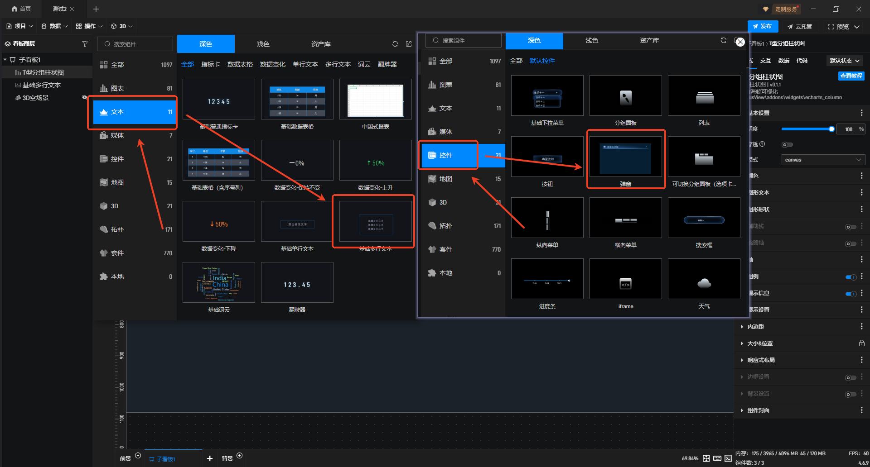The height and width of the screenshot is (467, 870).
Task: Click lock icon in 大小&位置 row
Action: [861, 343]
